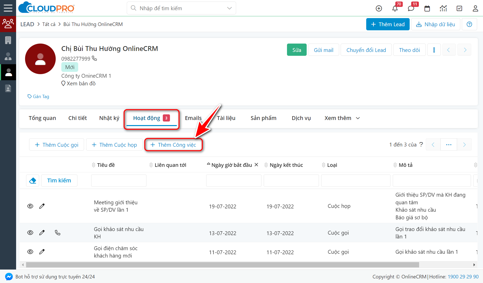Switch to the Tài liệu tab
This screenshot has width=483, height=283.
(x=226, y=118)
